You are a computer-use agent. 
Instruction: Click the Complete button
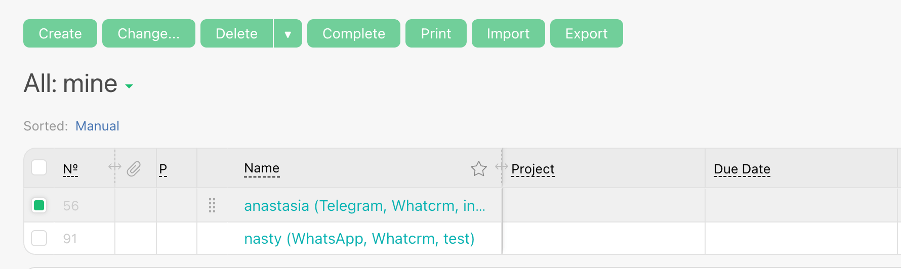tap(353, 34)
